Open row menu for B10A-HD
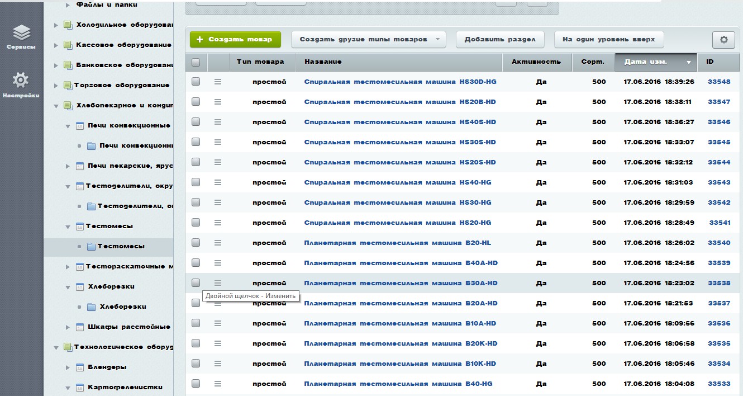 click(x=218, y=323)
